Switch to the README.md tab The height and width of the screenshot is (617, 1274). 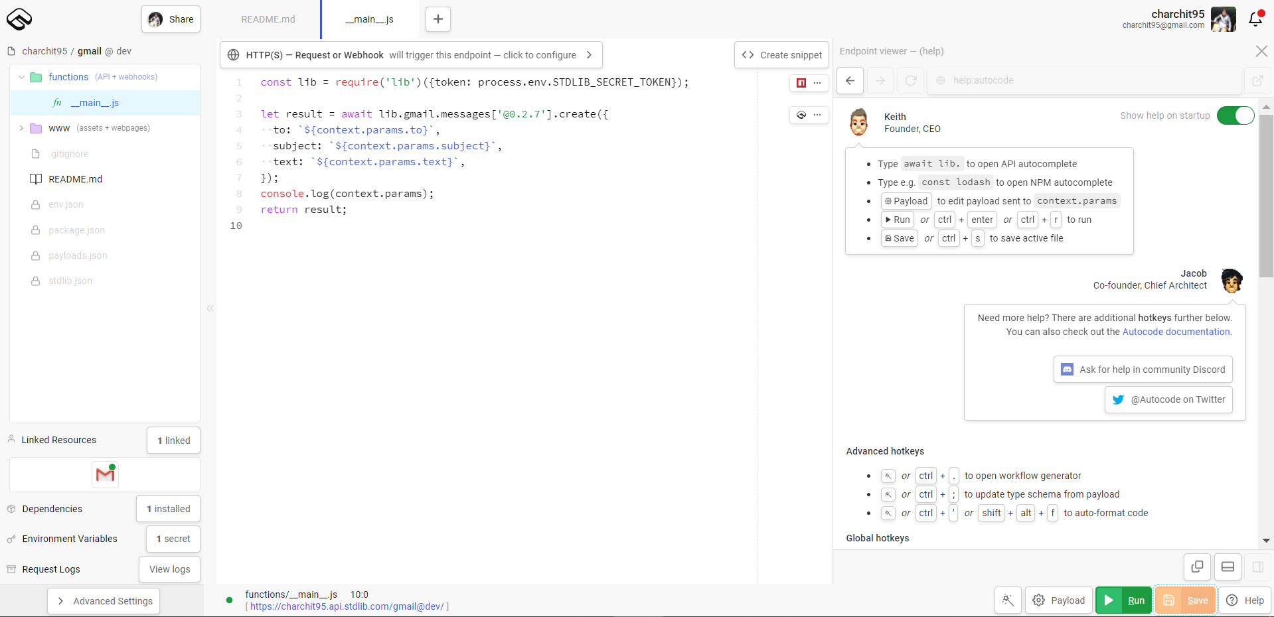(x=268, y=19)
